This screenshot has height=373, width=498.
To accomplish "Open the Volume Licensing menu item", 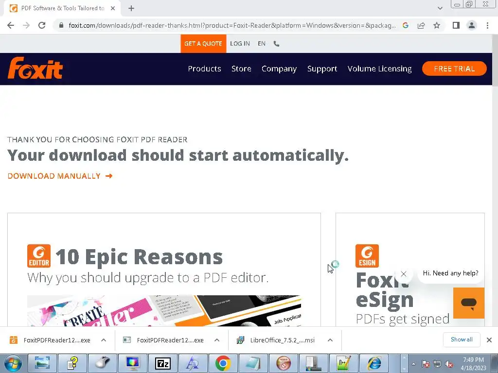I will pos(379,69).
